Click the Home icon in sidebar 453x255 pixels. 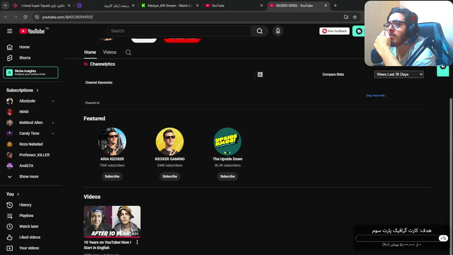[x=10, y=47]
